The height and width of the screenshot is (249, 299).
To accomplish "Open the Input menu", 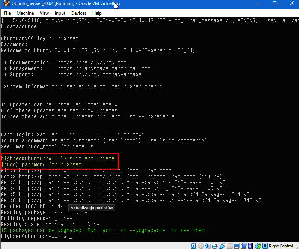I will point(60,13).
